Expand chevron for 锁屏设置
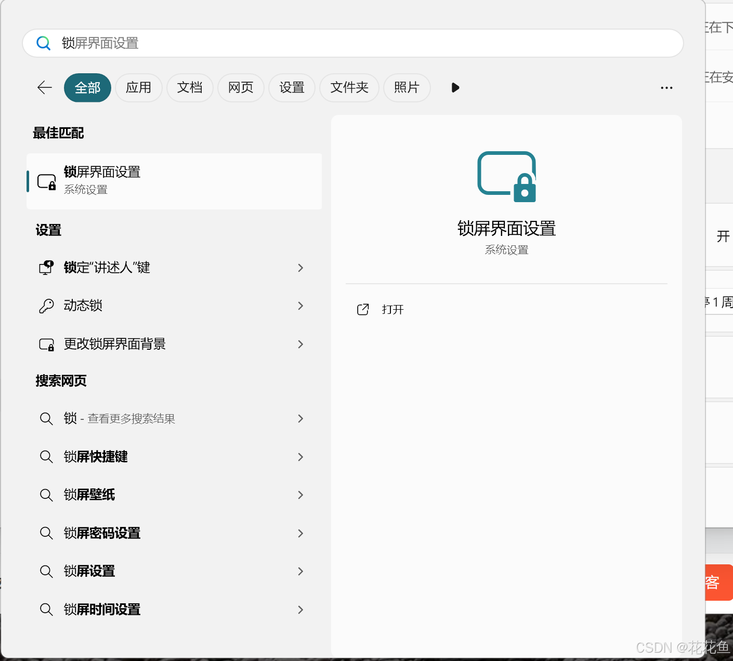The image size is (733, 661). [300, 571]
